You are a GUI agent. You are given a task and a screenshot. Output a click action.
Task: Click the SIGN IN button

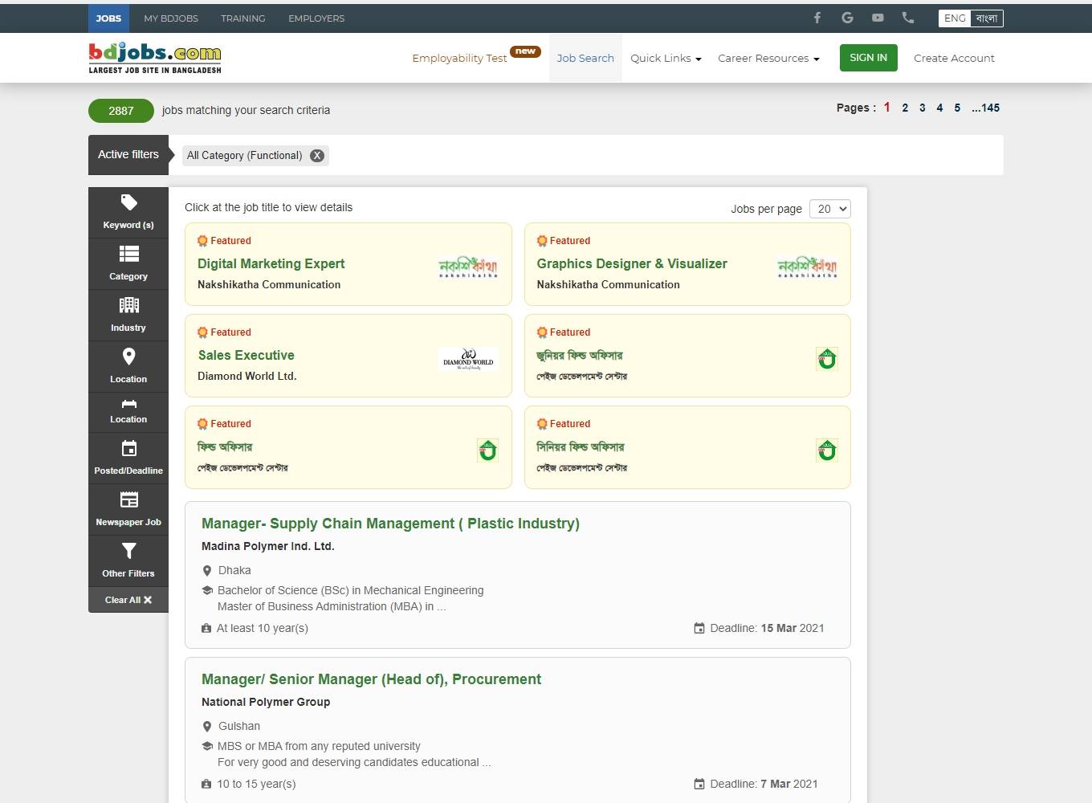[x=869, y=58]
